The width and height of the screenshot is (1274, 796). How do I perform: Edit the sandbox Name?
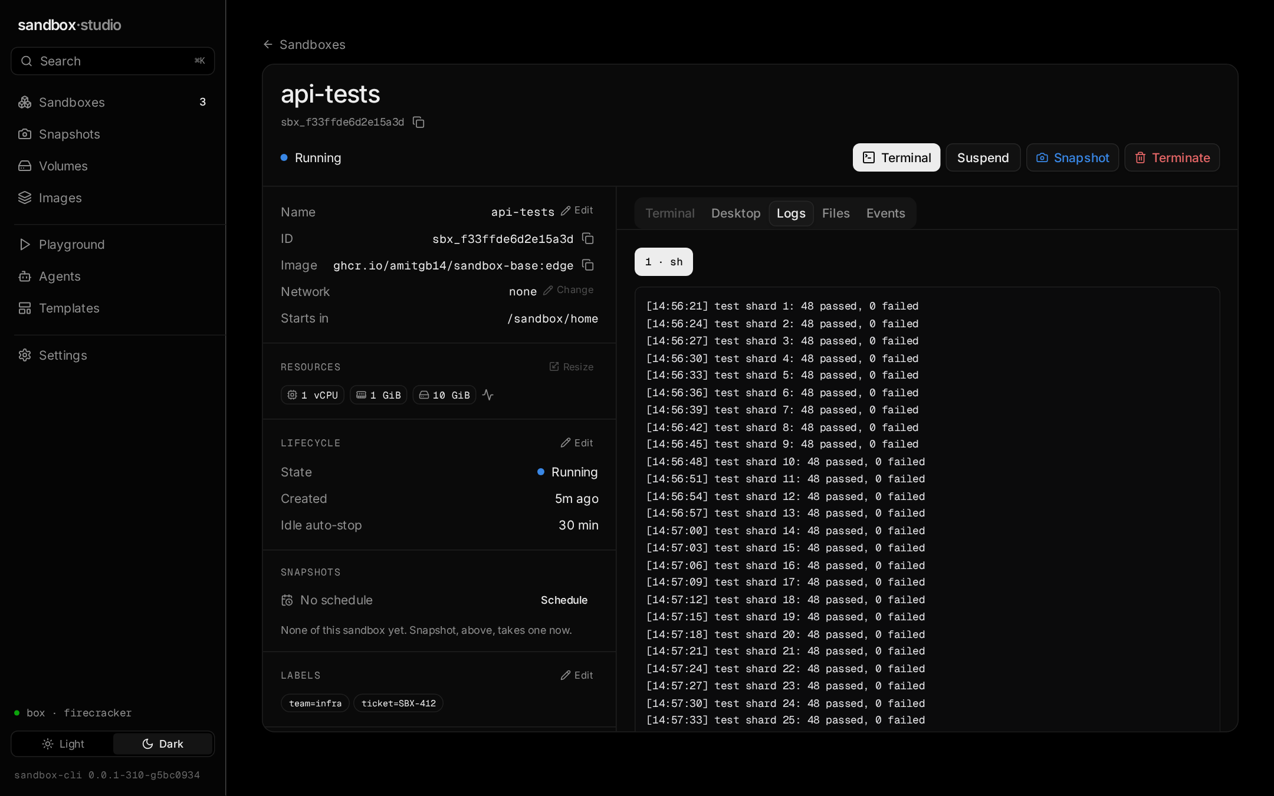[577, 210]
